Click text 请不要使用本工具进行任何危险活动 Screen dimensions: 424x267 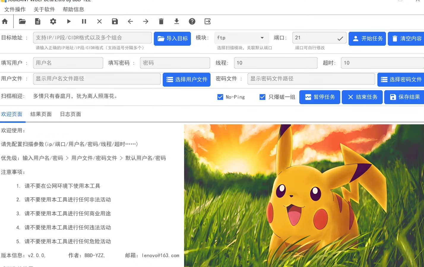point(68,241)
